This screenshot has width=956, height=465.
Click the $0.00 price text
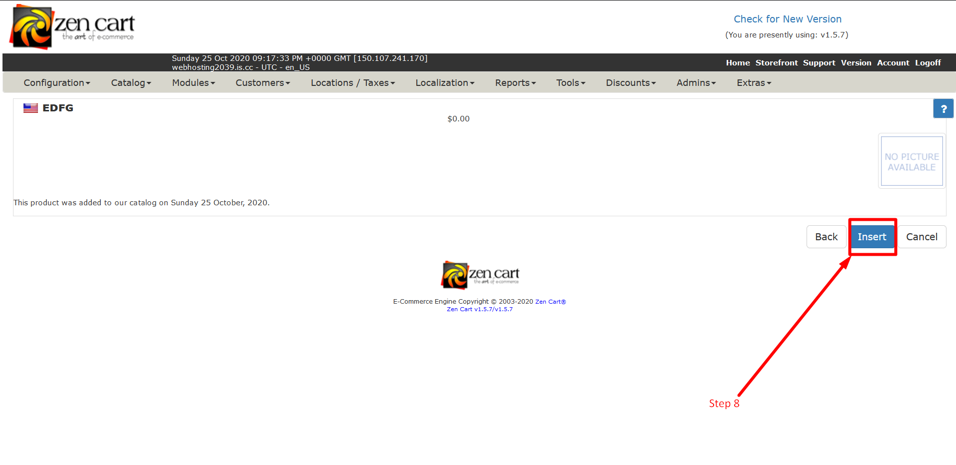(x=458, y=119)
